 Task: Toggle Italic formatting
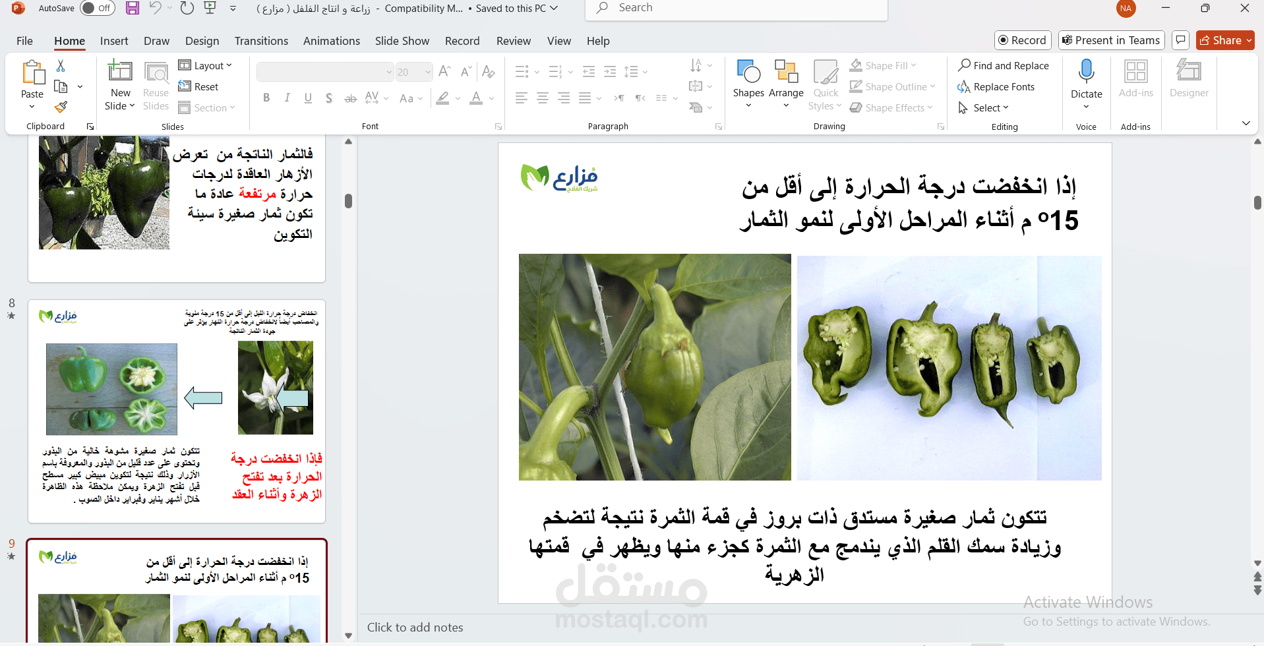(287, 98)
